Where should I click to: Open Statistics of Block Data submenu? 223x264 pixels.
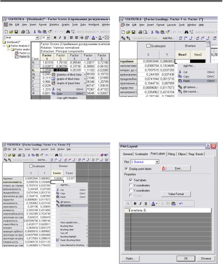[69, 75]
